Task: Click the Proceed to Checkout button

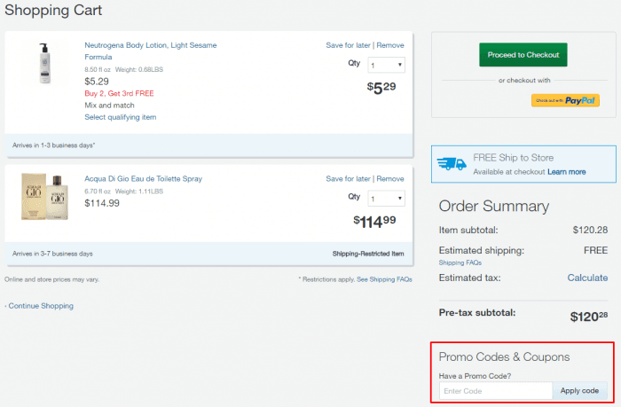Action: (523, 55)
